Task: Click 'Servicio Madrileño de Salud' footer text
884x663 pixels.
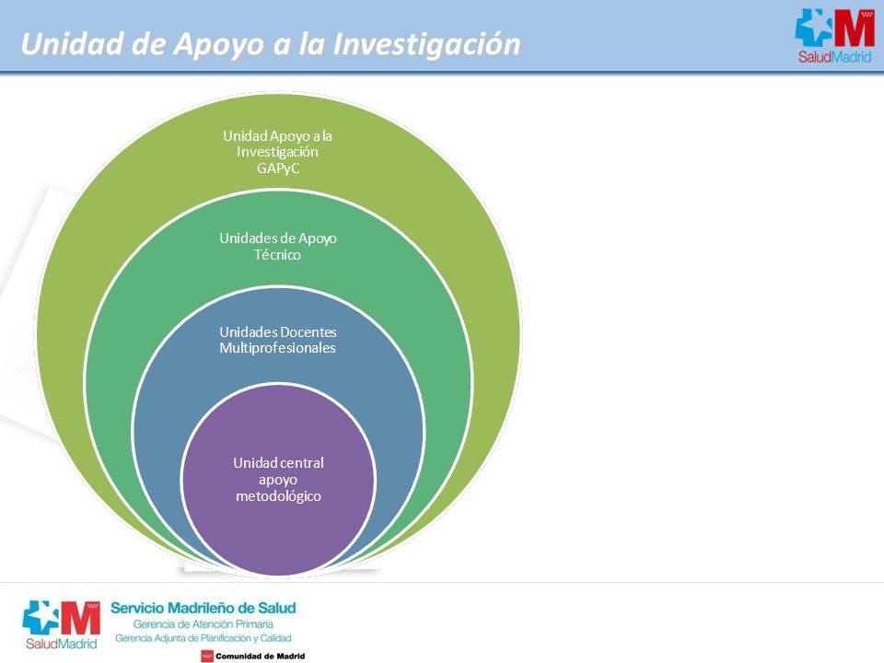Action: point(203,608)
